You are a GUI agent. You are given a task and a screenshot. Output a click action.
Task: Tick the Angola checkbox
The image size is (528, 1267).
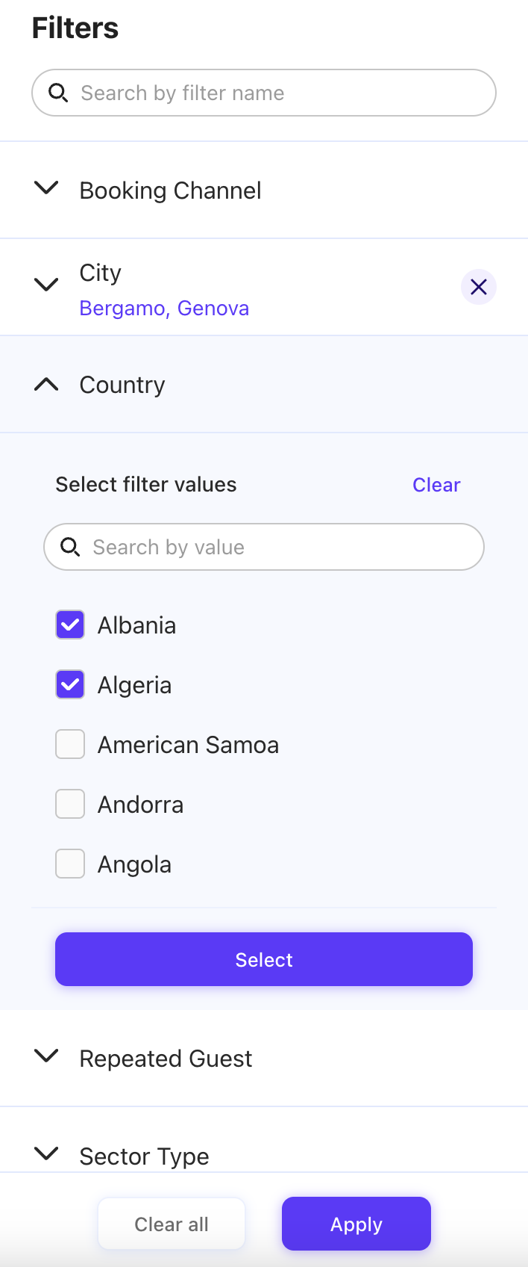pyautogui.click(x=70, y=864)
